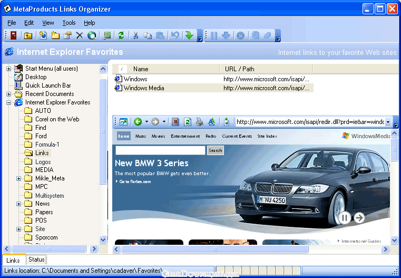The height and width of the screenshot is (278, 401).
Task: Open the page in an external browser window icon
Action: 123,122
